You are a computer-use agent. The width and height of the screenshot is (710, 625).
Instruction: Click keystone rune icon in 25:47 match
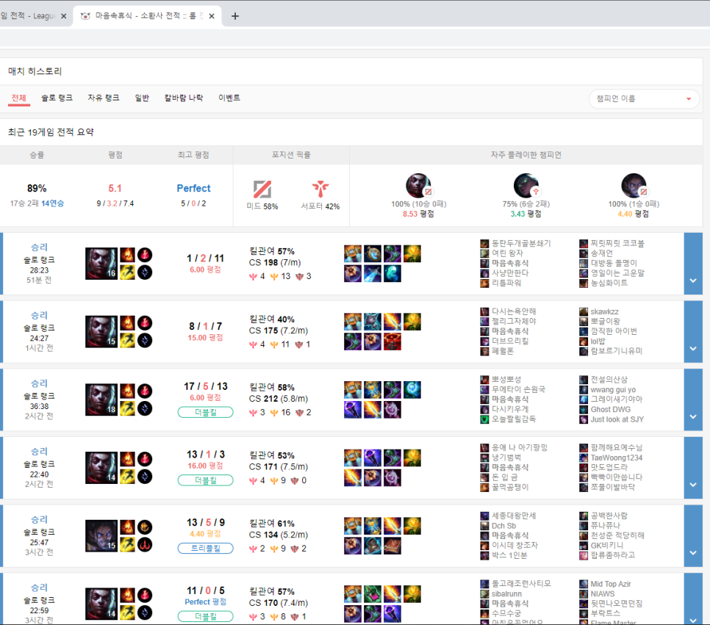pos(145,527)
